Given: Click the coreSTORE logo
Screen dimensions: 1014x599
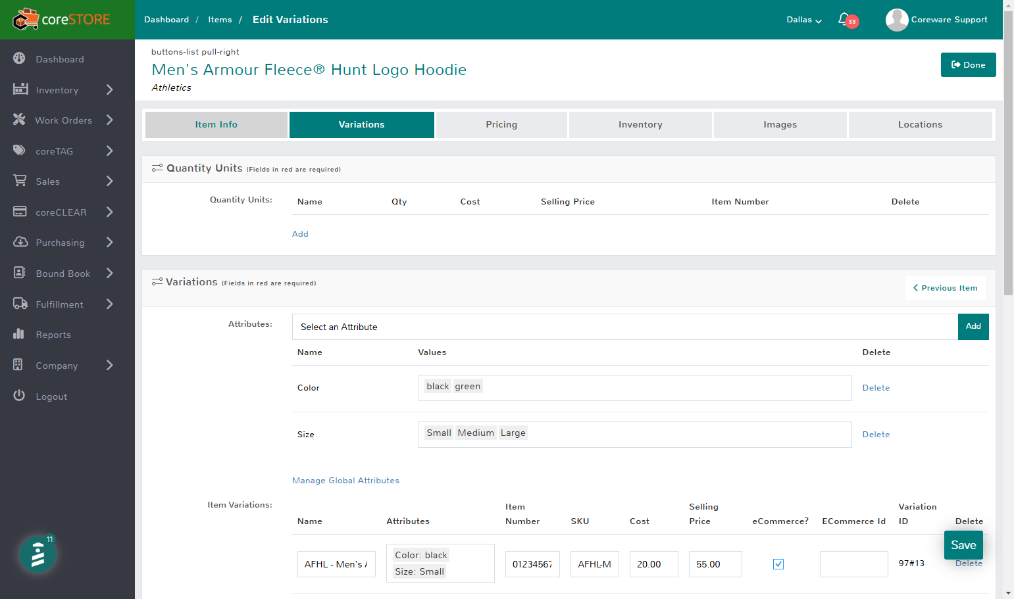Looking at the screenshot, I should coord(62,20).
